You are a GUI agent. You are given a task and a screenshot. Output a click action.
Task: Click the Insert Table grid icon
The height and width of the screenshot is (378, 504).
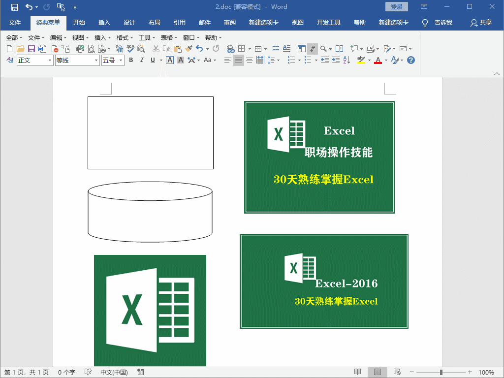(258, 49)
